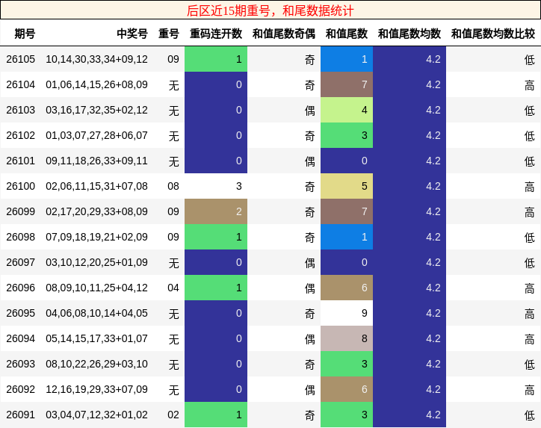Select period number 26094
Screen dimensions: 541x428
(20, 338)
